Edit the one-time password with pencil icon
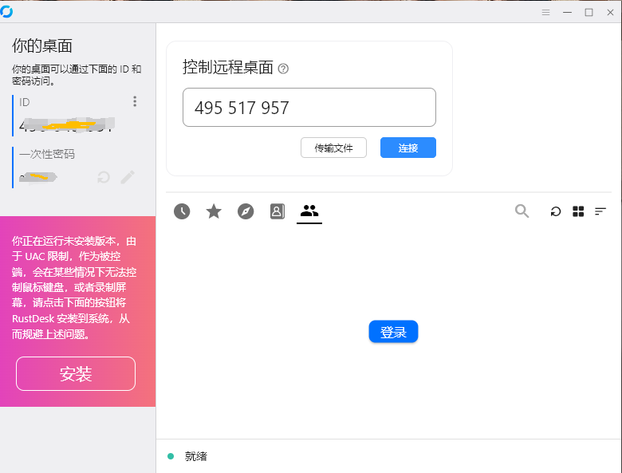622x473 pixels. click(x=128, y=177)
